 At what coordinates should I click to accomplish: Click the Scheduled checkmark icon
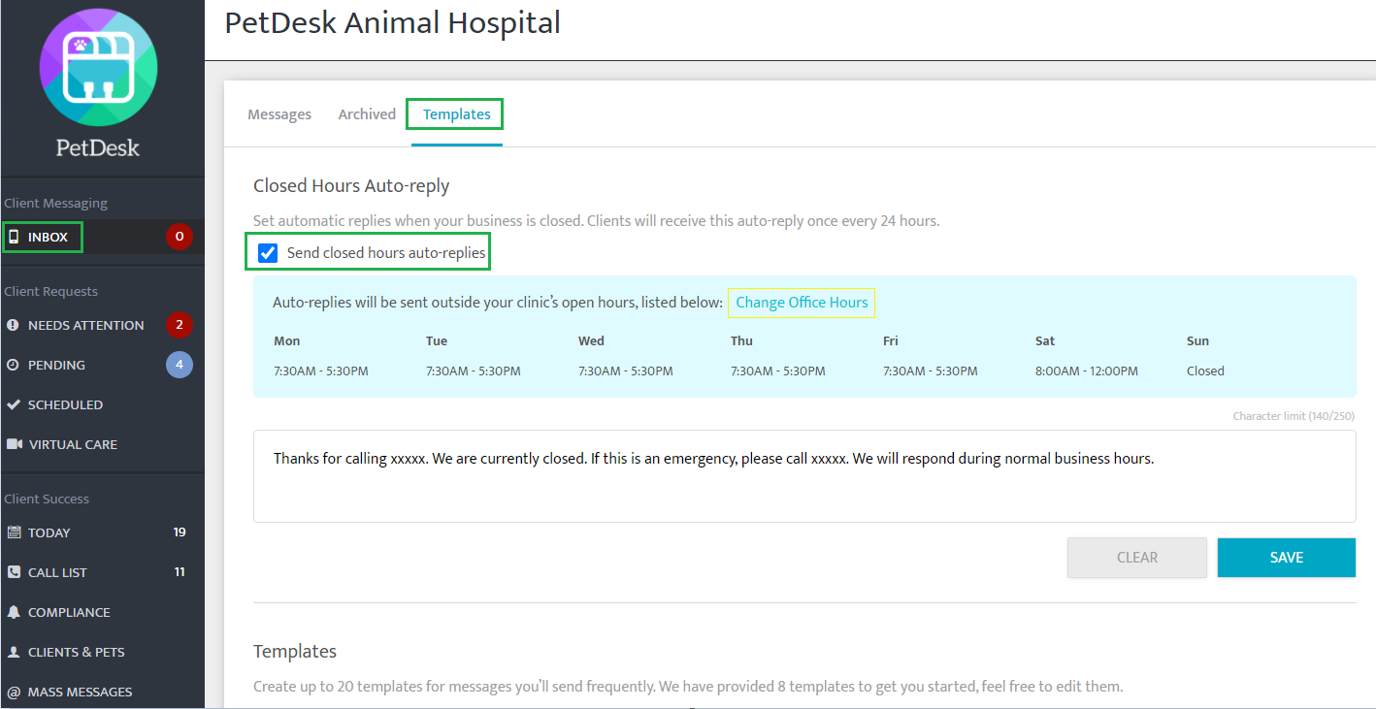pos(14,404)
